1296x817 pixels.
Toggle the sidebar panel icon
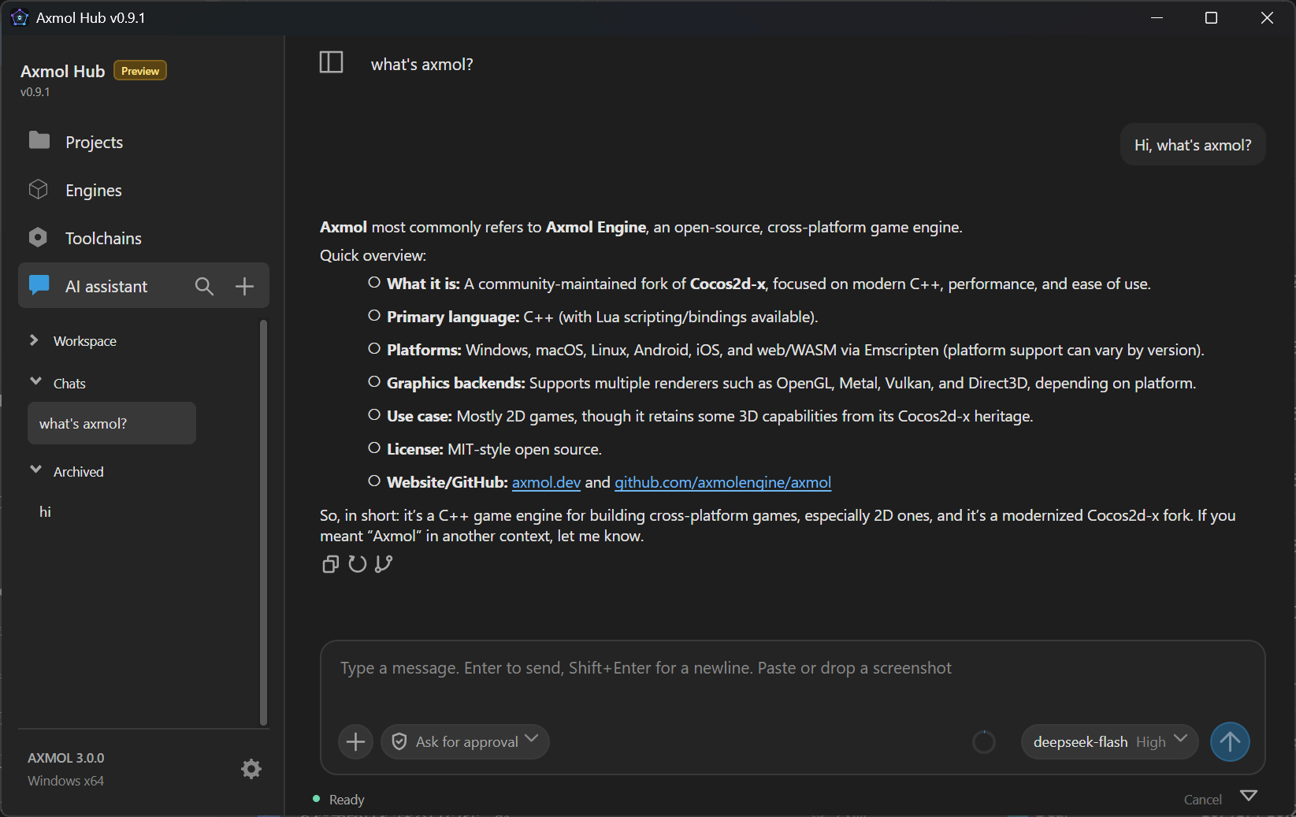331,62
